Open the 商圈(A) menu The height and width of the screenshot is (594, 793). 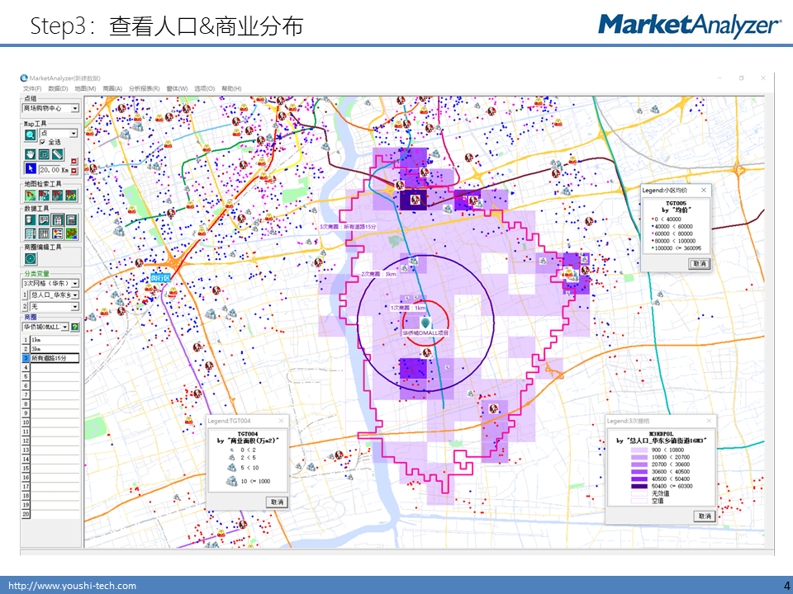coord(112,89)
